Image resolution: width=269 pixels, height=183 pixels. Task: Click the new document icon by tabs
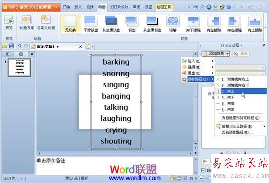[x=88, y=46]
